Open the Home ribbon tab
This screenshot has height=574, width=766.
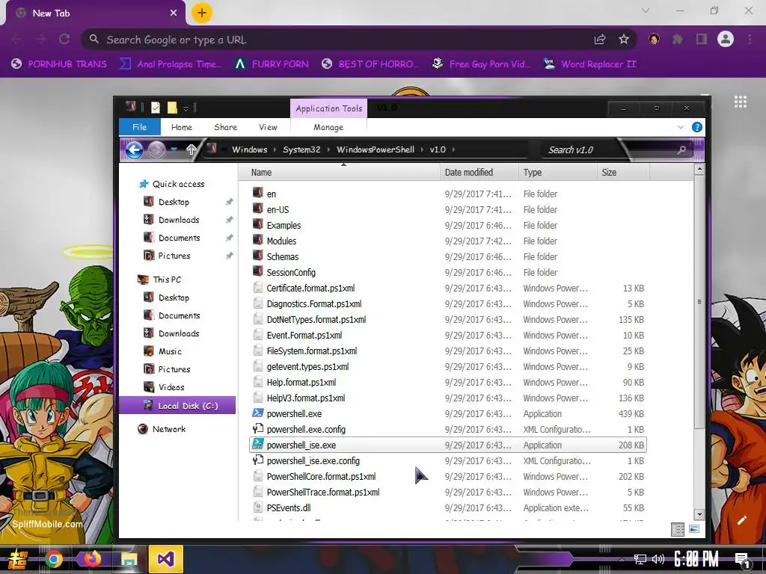point(182,127)
